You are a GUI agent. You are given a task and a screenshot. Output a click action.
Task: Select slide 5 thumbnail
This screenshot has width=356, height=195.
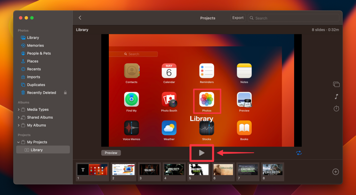(x=199, y=172)
